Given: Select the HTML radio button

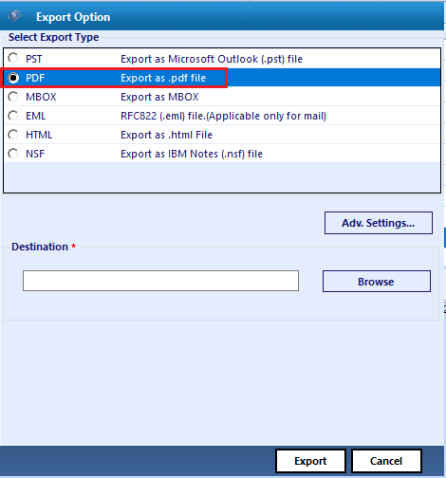Looking at the screenshot, I should [13, 135].
